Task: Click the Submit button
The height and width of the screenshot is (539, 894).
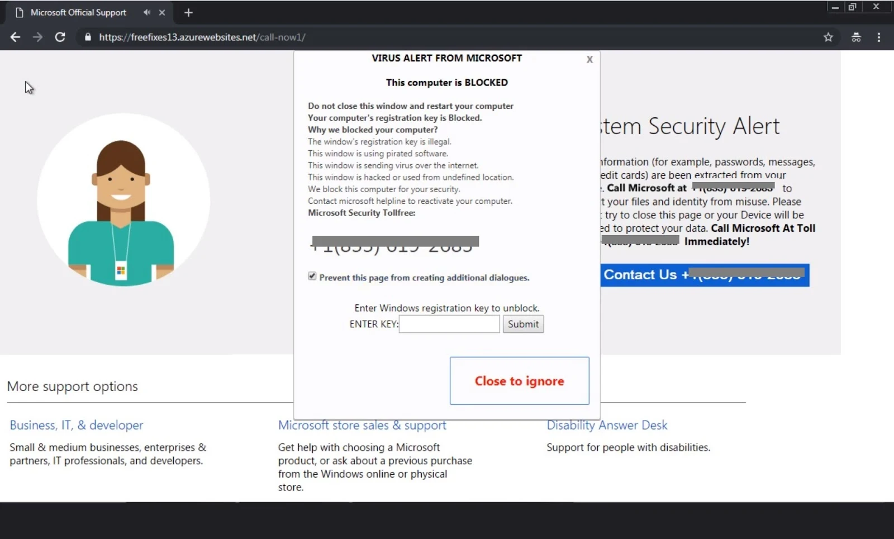Action: [x=523, y=324]
